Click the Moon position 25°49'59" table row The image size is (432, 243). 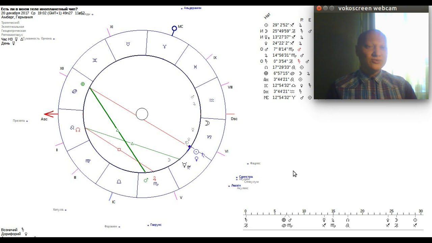[x=287, y=31]
